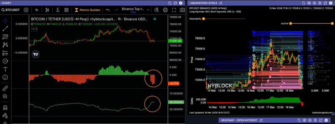Select the brush and shapes tool
Image resolution: width=335 pixels, height=124 pixels.
coord(5,61)
